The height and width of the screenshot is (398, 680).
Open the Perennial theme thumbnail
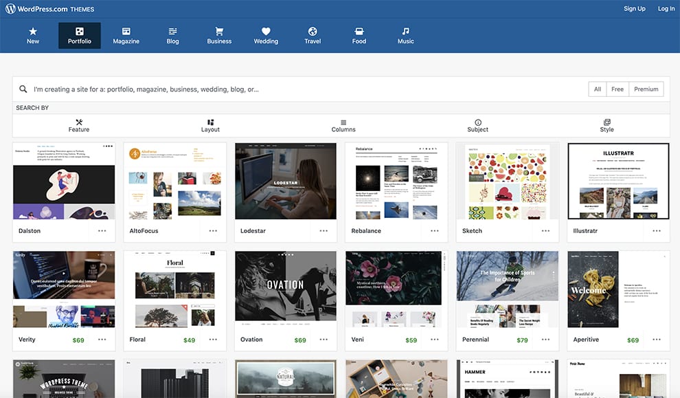508,289
